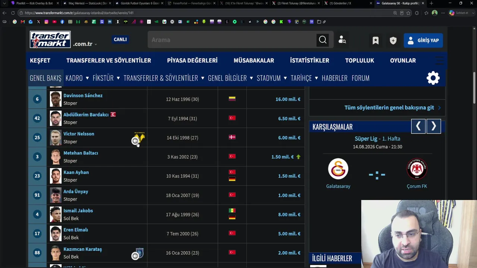Expand the GENEL BİLGİLER dropdown arrow
This screenshot has width=477, height=268.
251,78
